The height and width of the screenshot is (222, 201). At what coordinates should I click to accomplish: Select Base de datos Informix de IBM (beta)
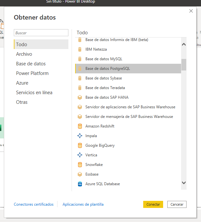128,40
